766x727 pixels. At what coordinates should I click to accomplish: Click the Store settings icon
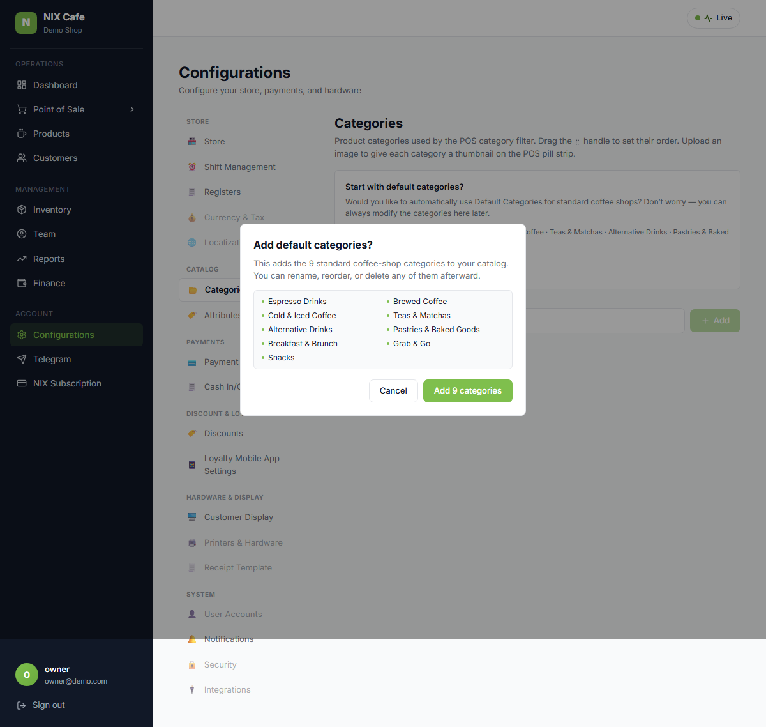click(192, 141)
